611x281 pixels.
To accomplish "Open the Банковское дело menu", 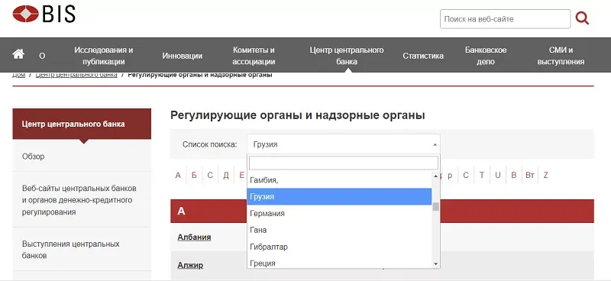I will tap(486, 56).
